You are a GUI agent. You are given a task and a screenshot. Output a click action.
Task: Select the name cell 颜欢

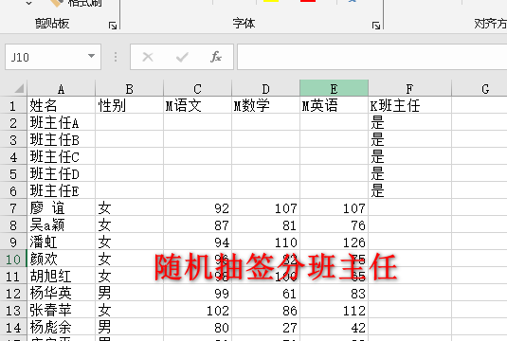[61, 259]
